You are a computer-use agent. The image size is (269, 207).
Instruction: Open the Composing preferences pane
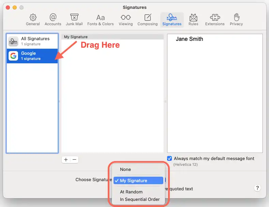[147, 20]
